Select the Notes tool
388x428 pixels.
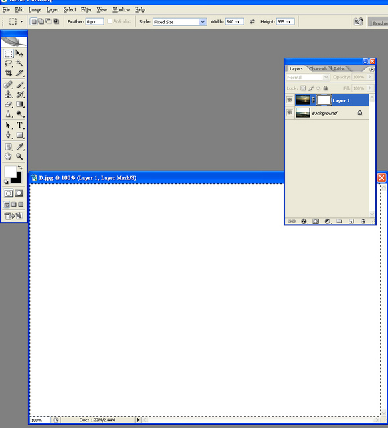pos(9,147)
